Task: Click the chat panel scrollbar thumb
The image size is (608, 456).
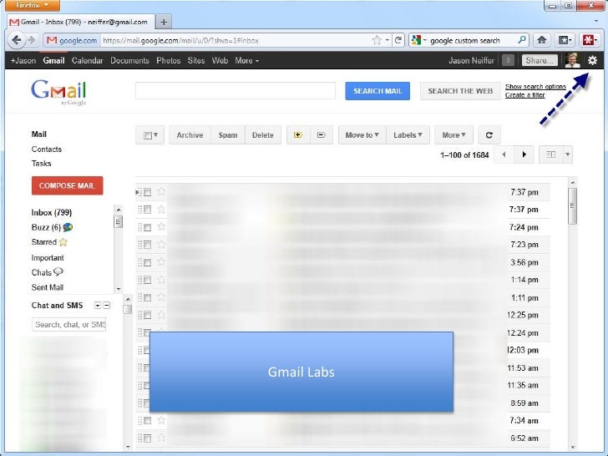Action: [127, 309]
